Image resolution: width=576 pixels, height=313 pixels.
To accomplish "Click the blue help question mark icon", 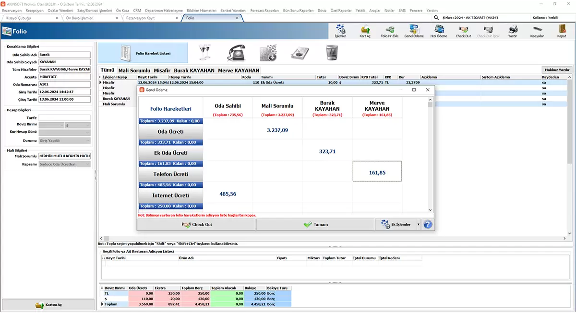I will pos(428,224).
